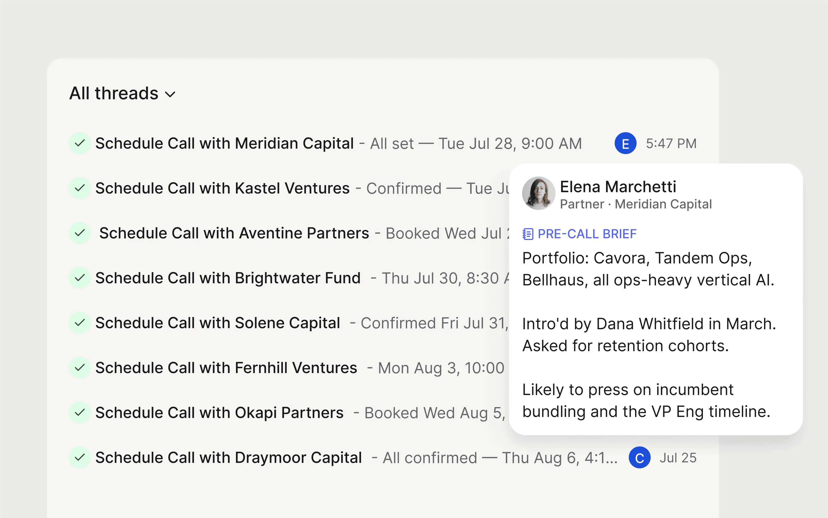Image resolution: width=828 pixels, height=518 pixels.
Task: Click the blue C avatar badge
Action: (x=639, y=457)
